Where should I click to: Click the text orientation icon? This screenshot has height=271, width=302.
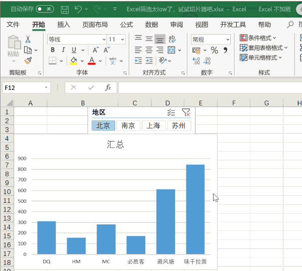click(163, 61)
